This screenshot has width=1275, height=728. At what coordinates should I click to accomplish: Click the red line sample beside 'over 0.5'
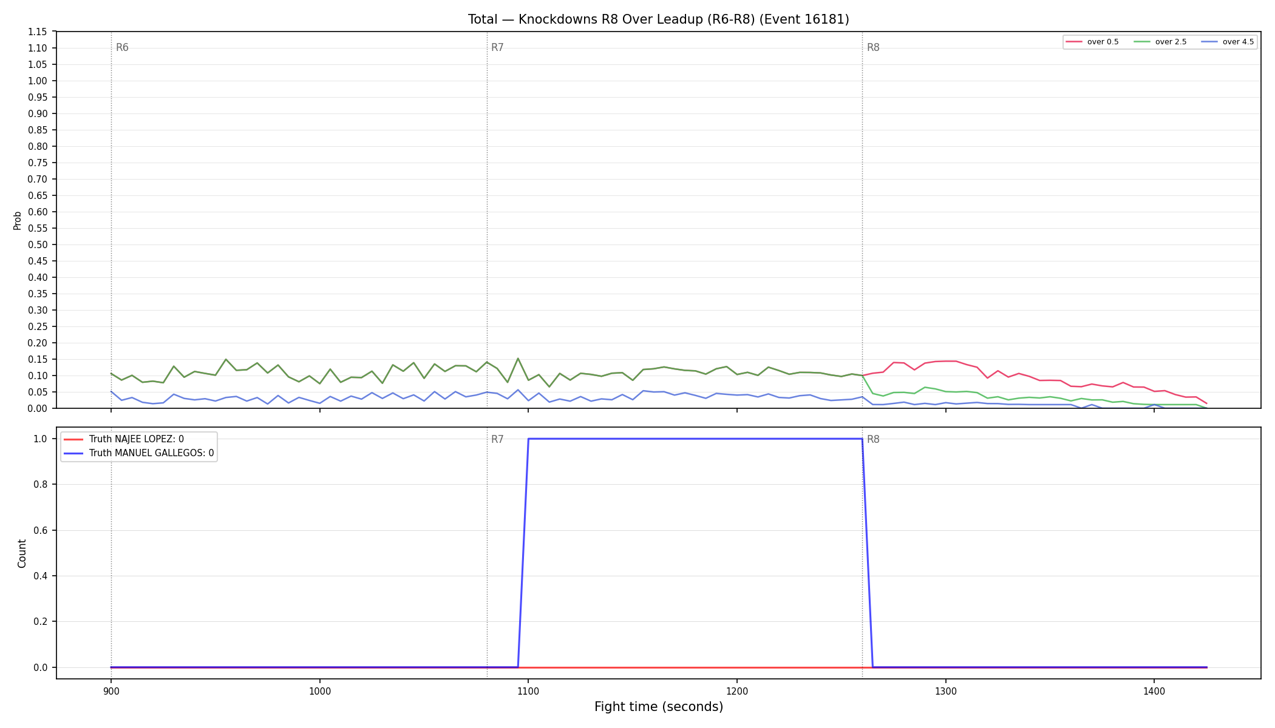point(1073,42)
